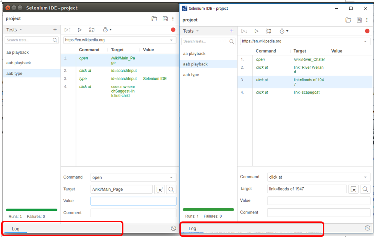Select aa playback test in right window

209,54
